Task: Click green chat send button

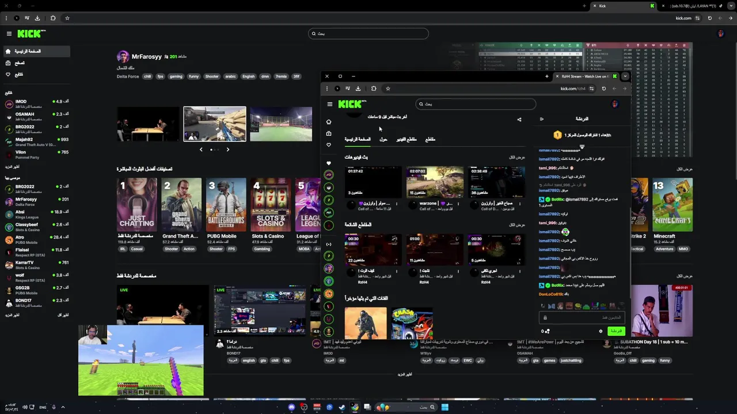Action: coord(616,331)
